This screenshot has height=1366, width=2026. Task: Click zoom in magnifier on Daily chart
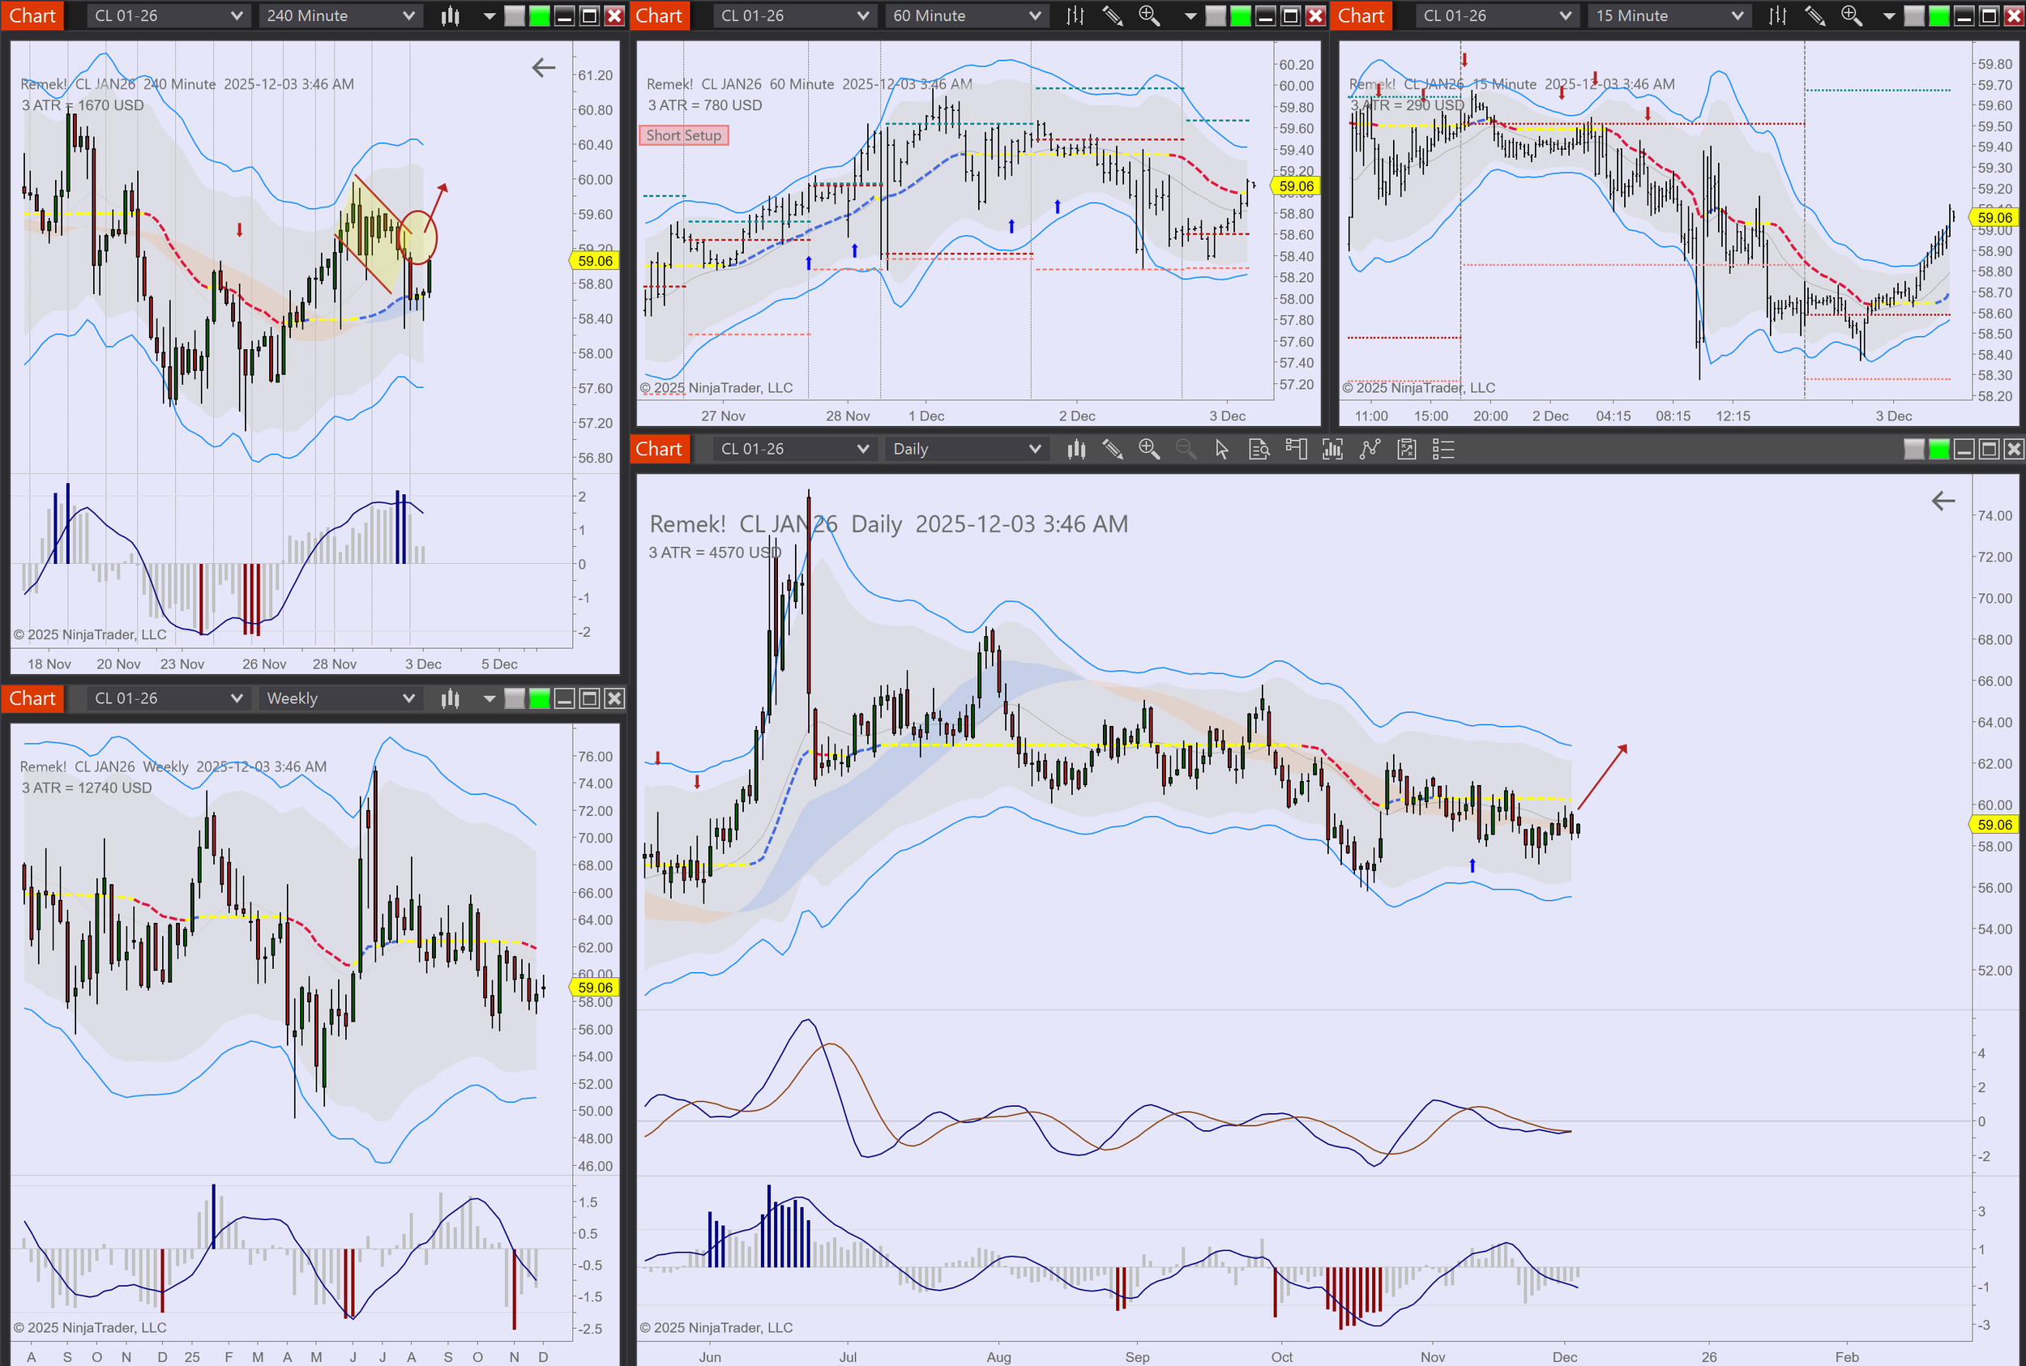(x=1148, y=450)
